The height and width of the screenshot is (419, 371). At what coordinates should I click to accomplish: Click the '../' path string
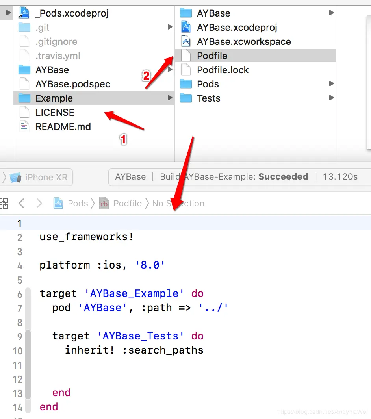(213, 308)
